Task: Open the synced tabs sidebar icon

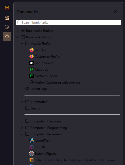Action: coord(7,18)
